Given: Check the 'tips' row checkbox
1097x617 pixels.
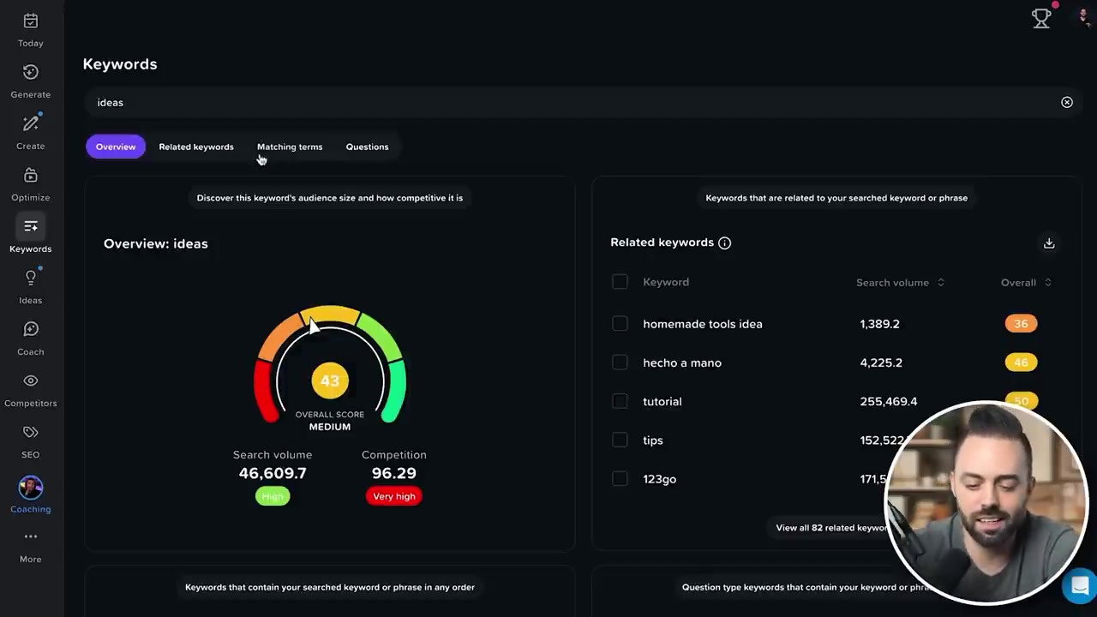Looking at the screenshot, I should point(620,440).
